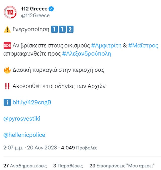Screen dimensions: 161x170
Task: Open the @hellenicpolice mention
Action: pos(24,135)
